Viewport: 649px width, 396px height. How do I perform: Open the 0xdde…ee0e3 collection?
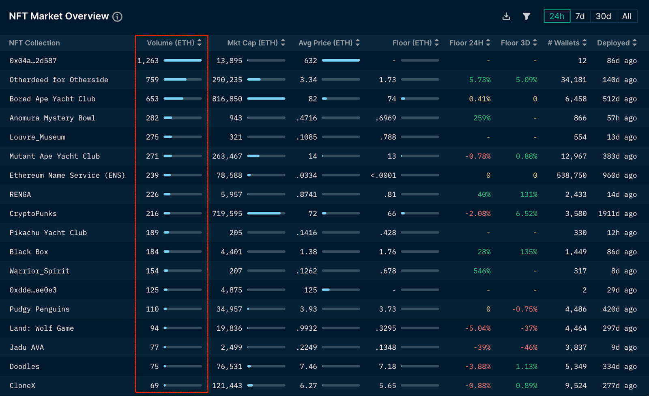[x=33, y=290]
